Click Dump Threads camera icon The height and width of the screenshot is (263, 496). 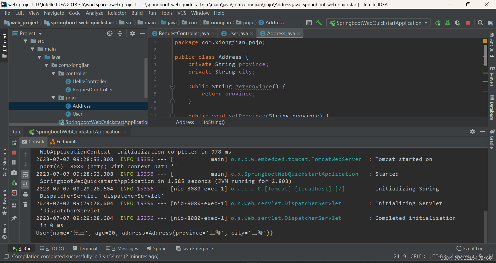[14, 173]
